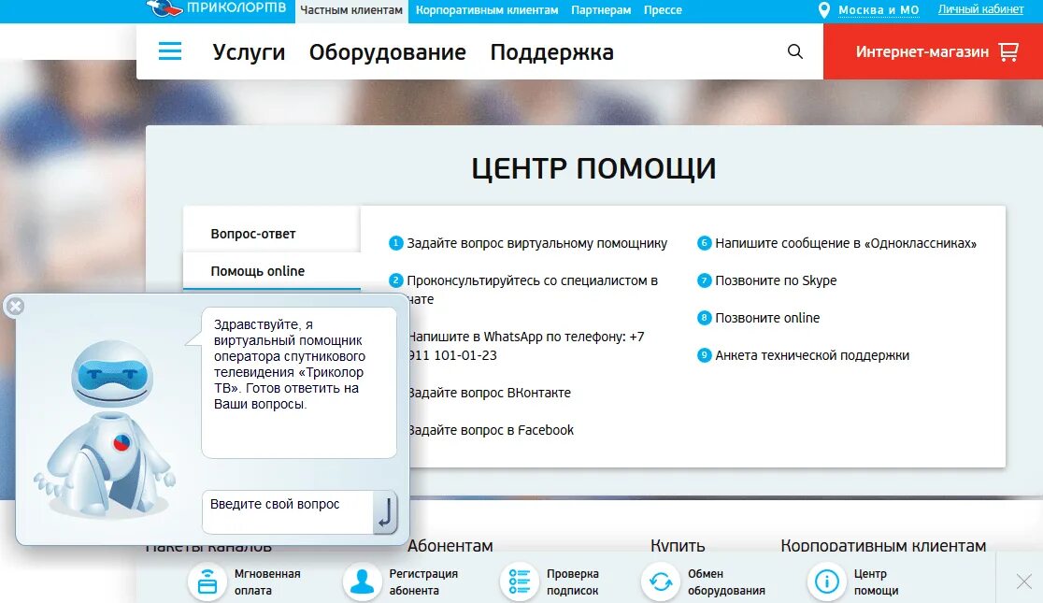Click Позвоните по Skype
This screenshot has width=1043, height=603.
(776, 280)
